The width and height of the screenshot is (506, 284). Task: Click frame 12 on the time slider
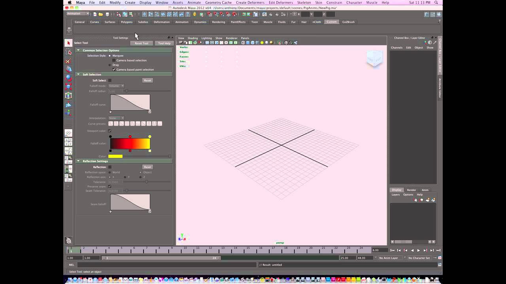[210, 250]
